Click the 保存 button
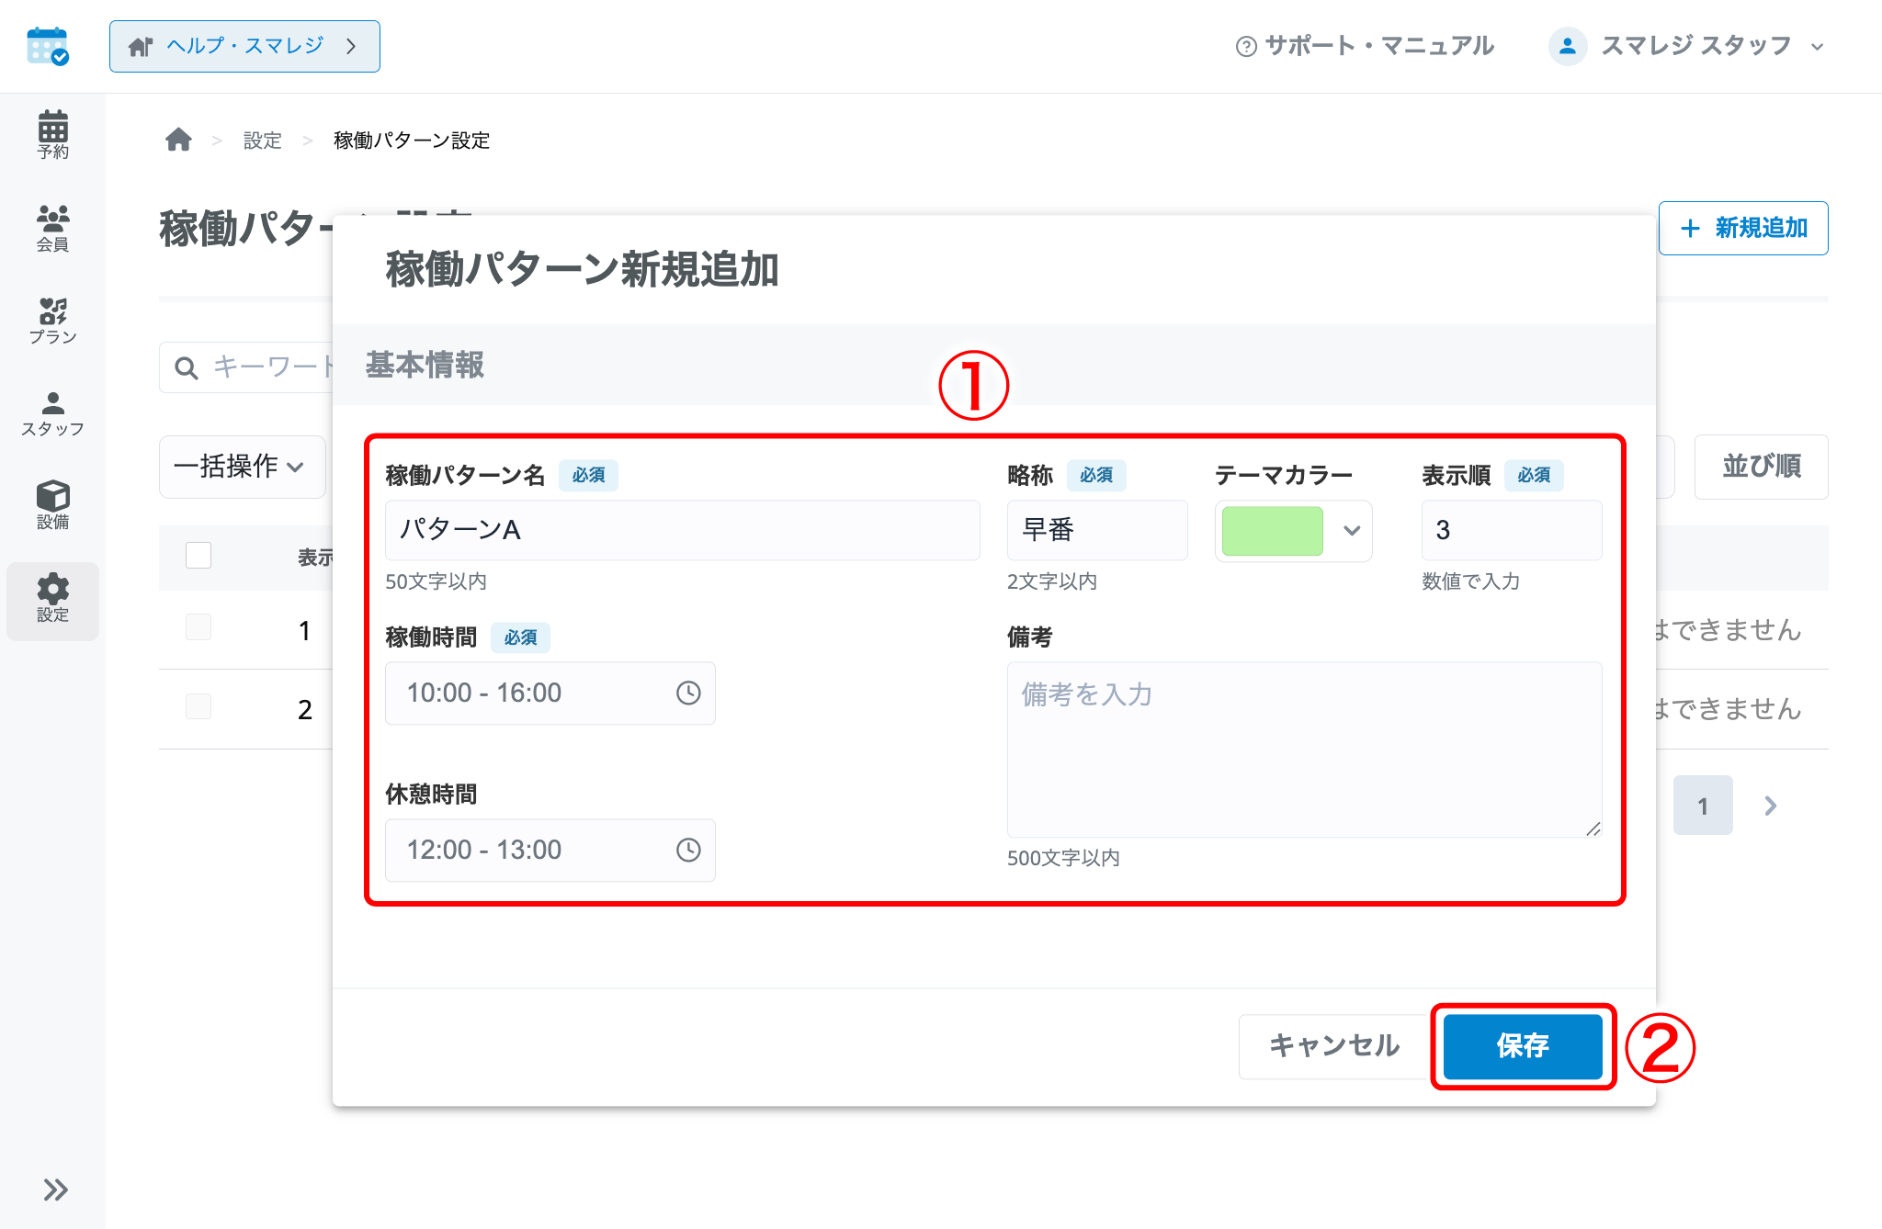Screen dimensions: 1882x1229 click(1523, 1046)
